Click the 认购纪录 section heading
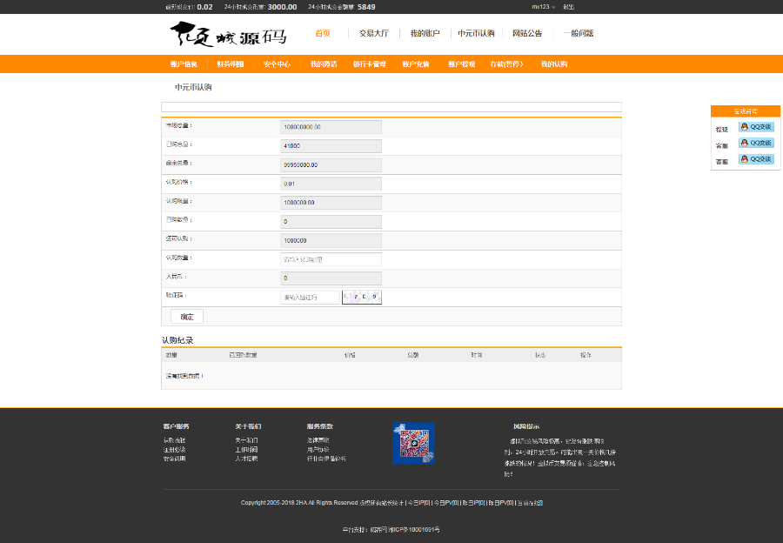Image resolution: width=783 pixels, height=543 pixels. [177, 340]
